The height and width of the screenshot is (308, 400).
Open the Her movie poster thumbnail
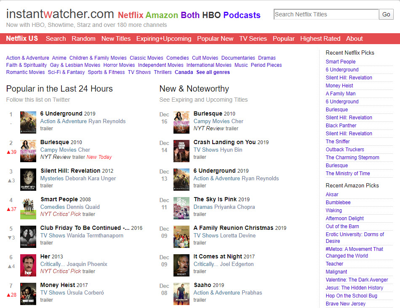point(28,265)
